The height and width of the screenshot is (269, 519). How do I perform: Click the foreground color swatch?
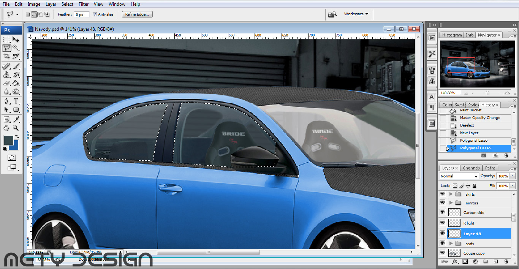(8, 140)
